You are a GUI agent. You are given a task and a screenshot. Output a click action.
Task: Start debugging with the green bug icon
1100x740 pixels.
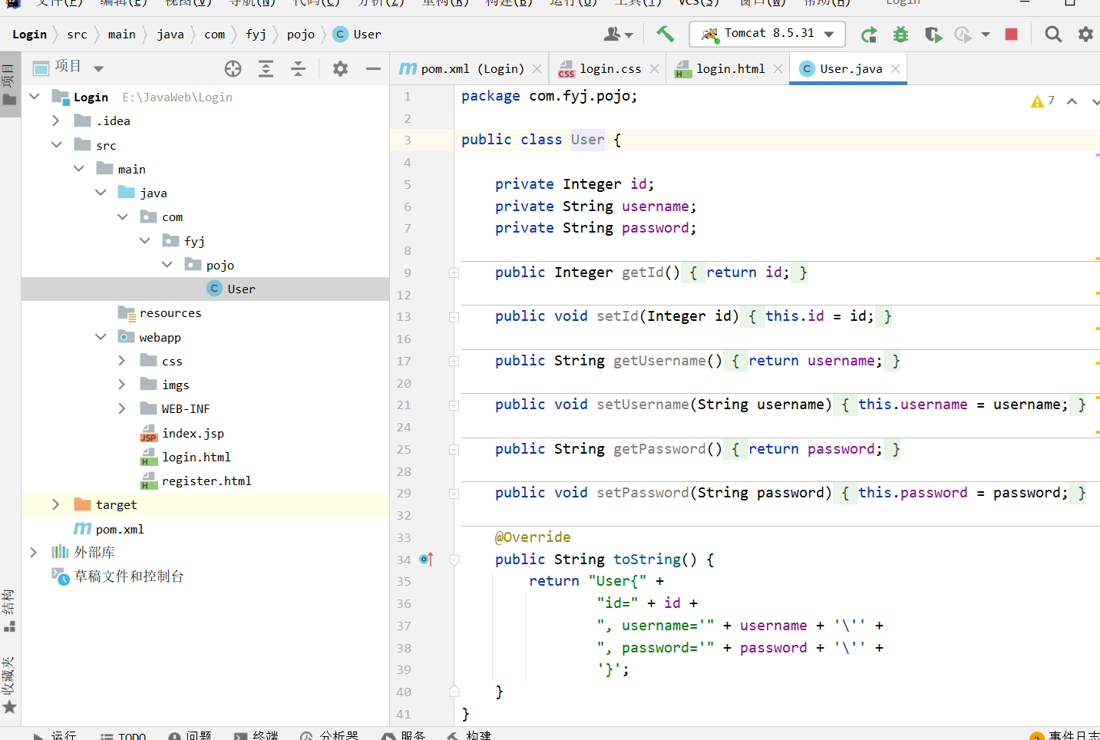pyautogui.click(x=900, y=35)
